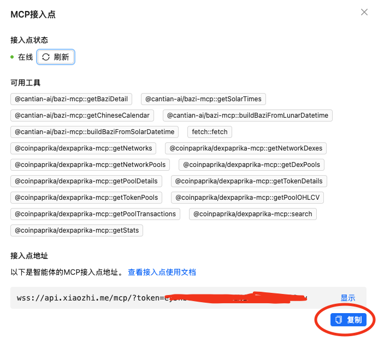The width and height of the screenshot is (378, 358).
Task: Select the getChineseCalendar tool tag
Action: tap(82, 116)
